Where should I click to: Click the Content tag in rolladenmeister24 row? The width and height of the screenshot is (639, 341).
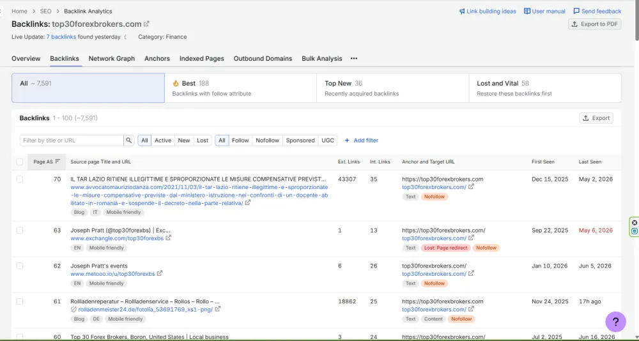(x=433, y=319)
